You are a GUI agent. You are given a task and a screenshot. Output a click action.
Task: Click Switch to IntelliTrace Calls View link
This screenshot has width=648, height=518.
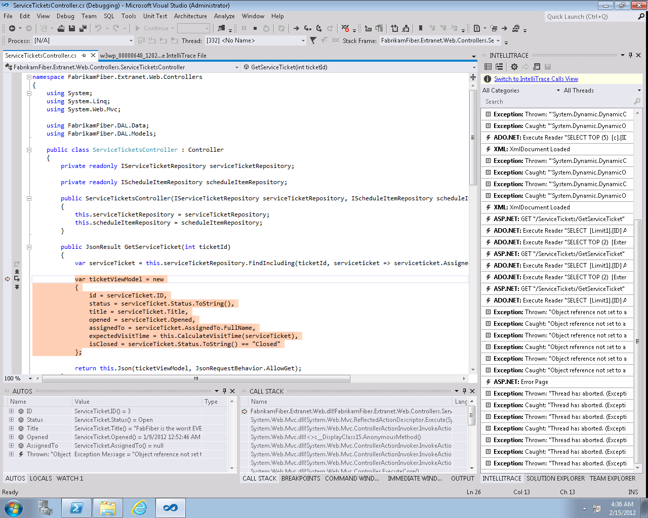tap(536, 79)
